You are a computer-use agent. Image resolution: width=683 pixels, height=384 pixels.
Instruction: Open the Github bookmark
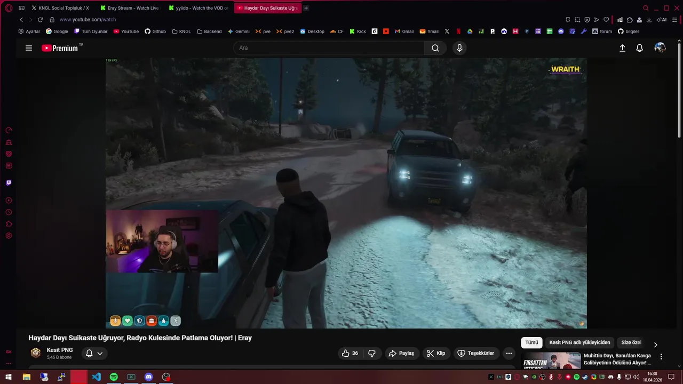(x=155, y=31)
